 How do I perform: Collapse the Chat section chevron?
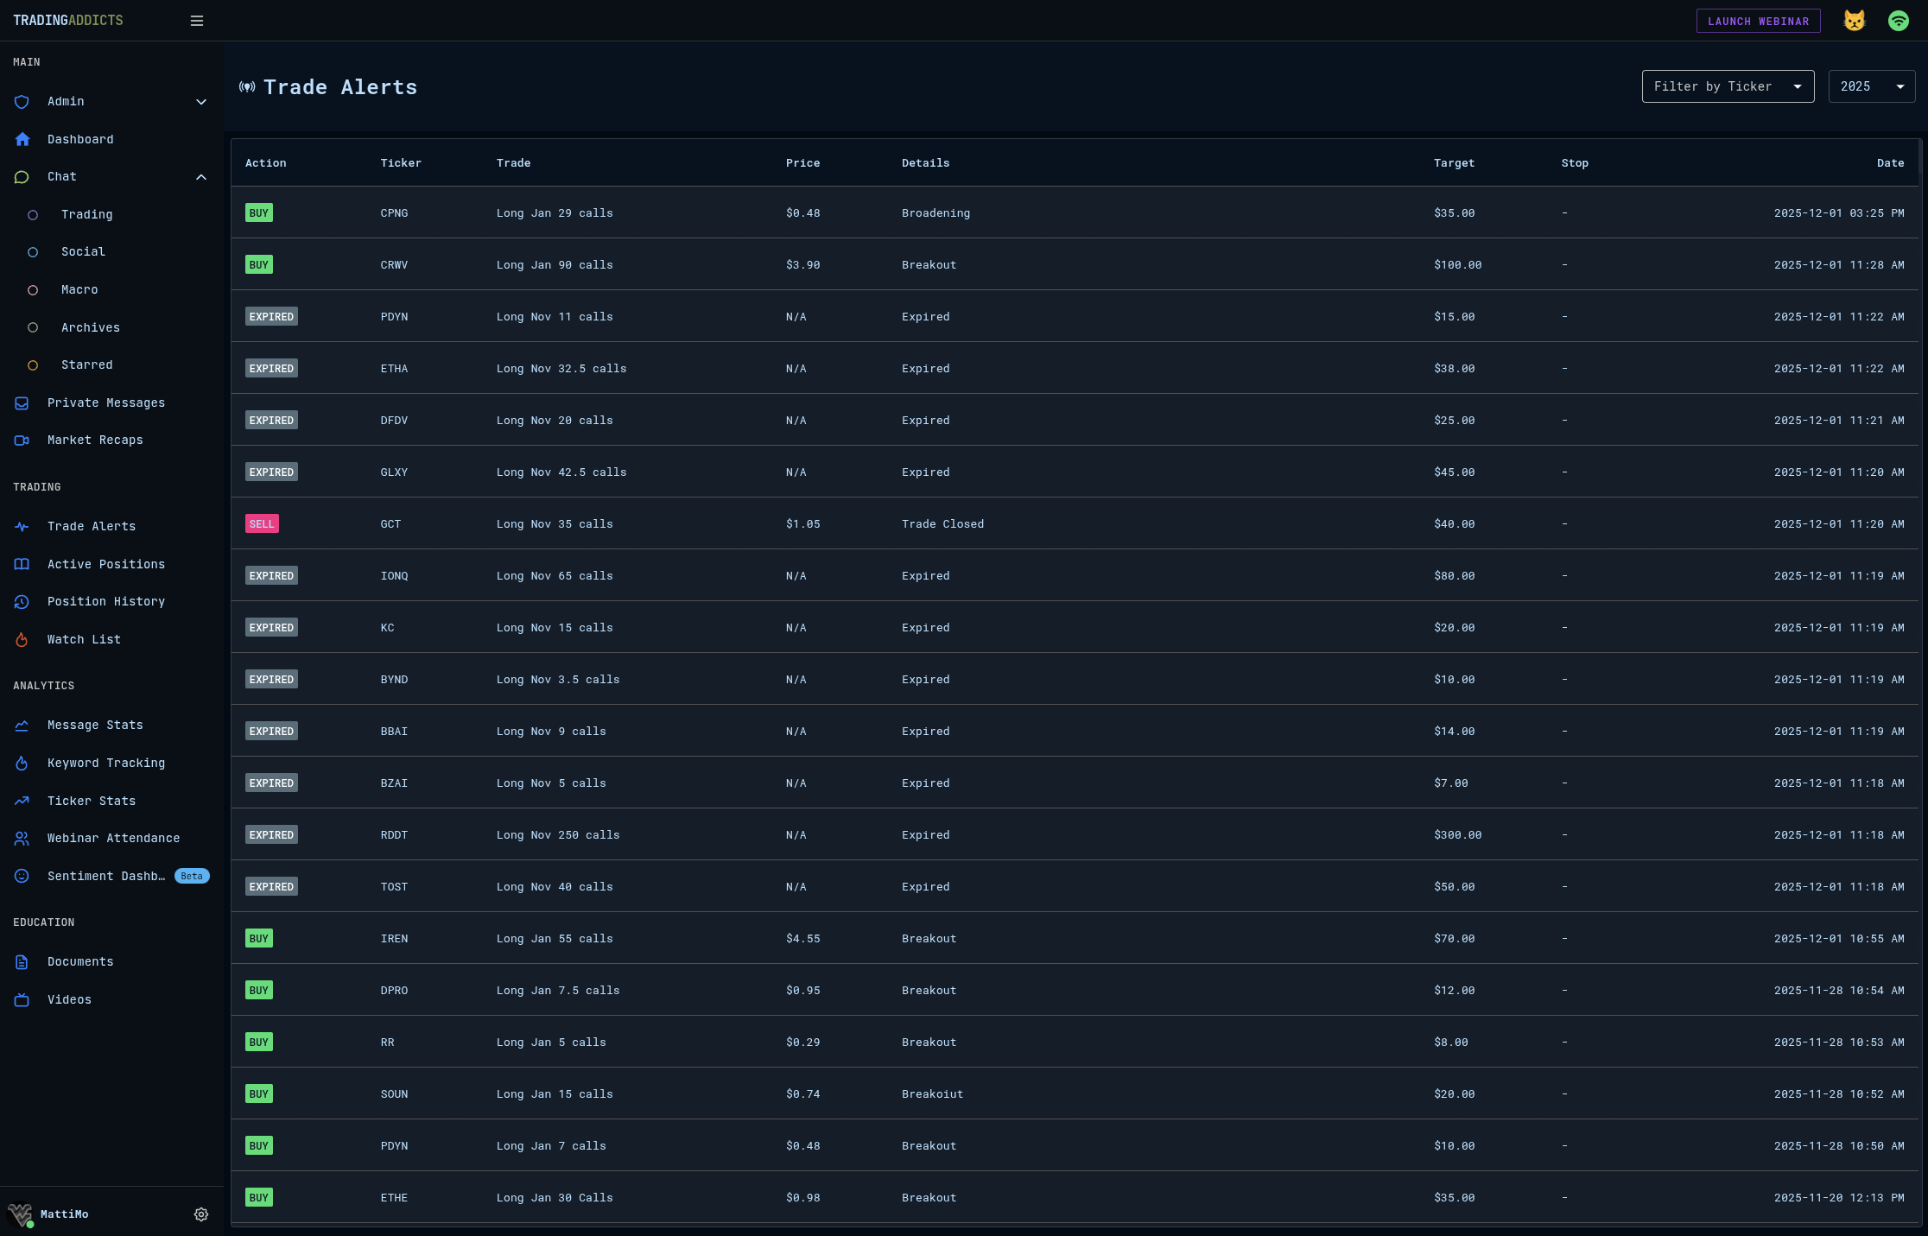201,177
